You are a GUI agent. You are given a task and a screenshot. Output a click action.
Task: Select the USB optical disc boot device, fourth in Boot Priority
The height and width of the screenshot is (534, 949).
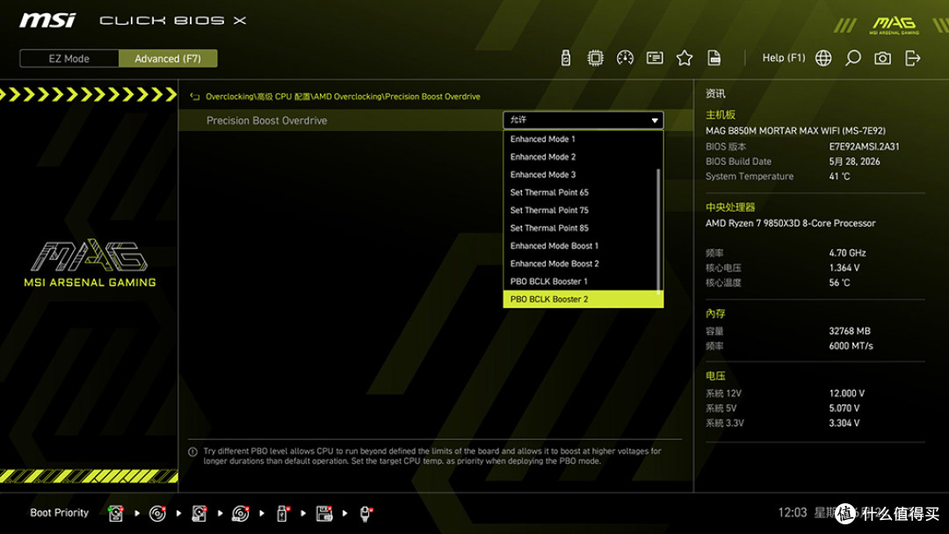240,514
